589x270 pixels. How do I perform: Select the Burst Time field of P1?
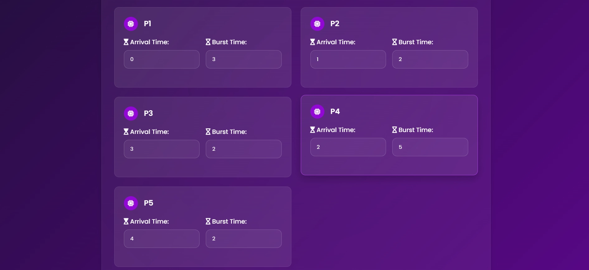243,59
